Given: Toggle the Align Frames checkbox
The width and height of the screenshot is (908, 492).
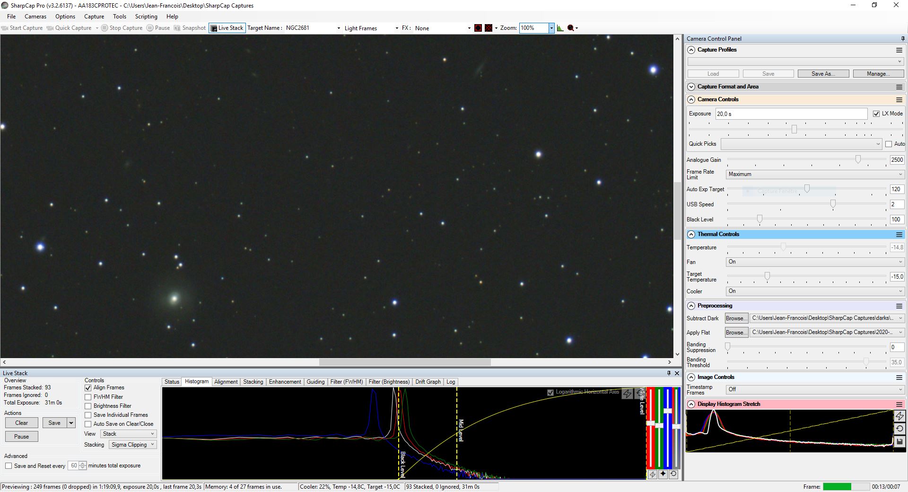Looking at the screenshot, I should pos(88,388).
